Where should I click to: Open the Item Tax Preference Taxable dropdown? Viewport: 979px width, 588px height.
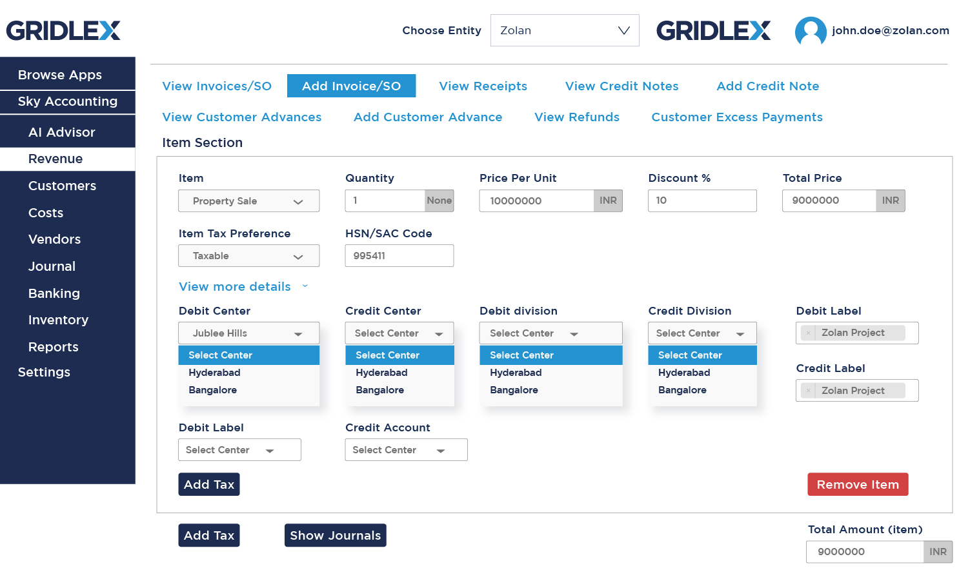point(249,256)
